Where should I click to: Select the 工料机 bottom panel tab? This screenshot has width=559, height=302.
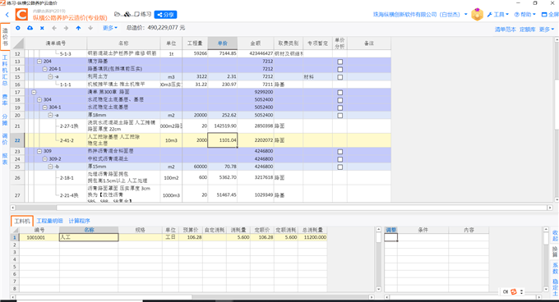(22, 221)
